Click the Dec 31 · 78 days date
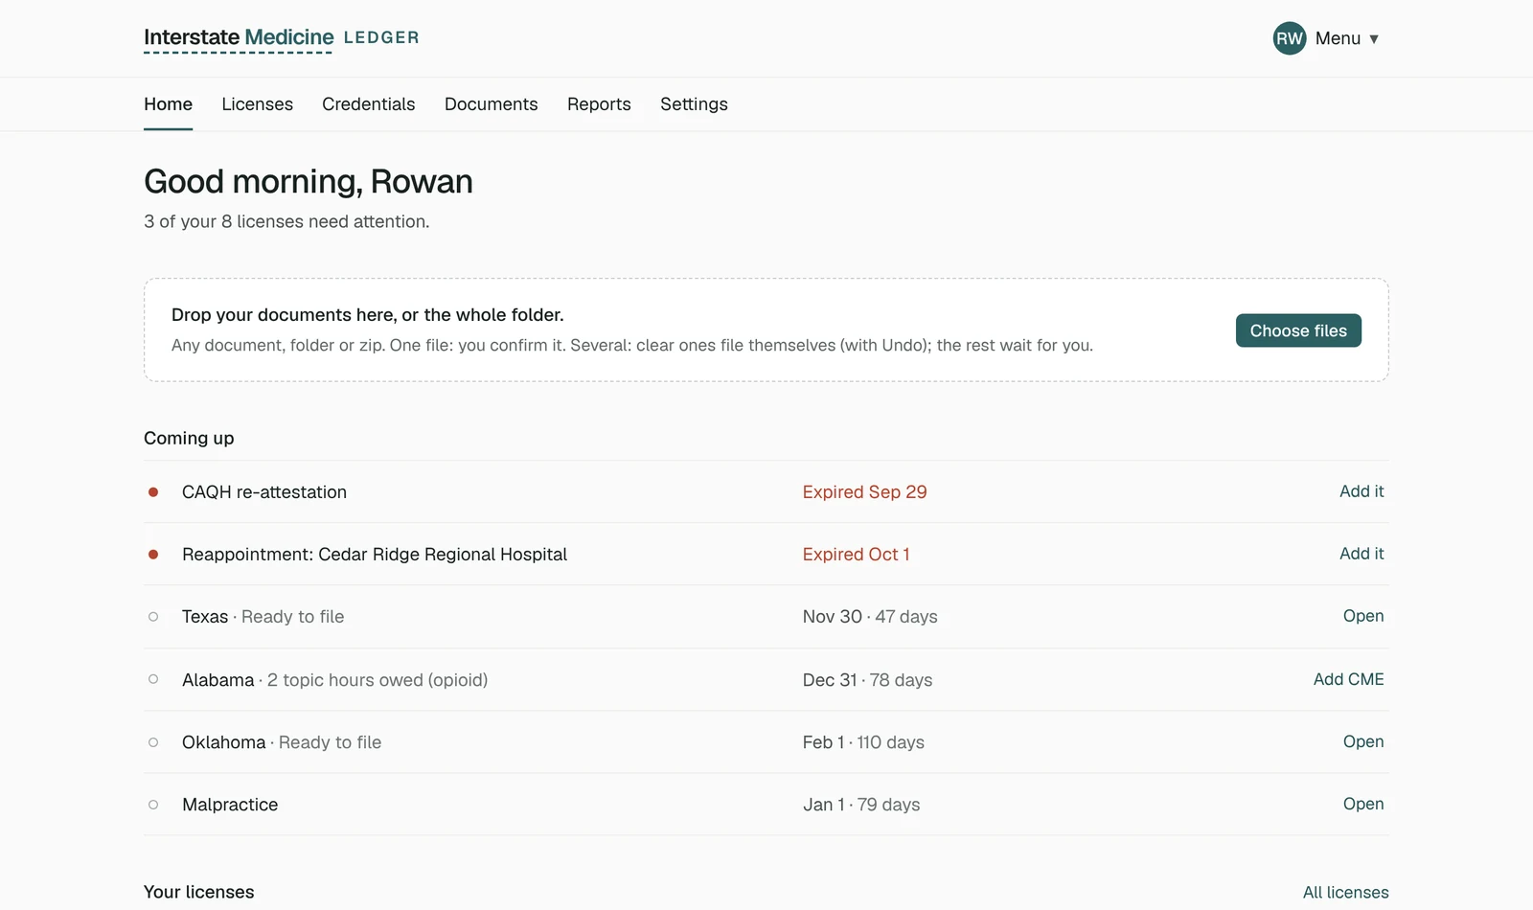Screen dimensions: 1533x910 pos(867,680)
